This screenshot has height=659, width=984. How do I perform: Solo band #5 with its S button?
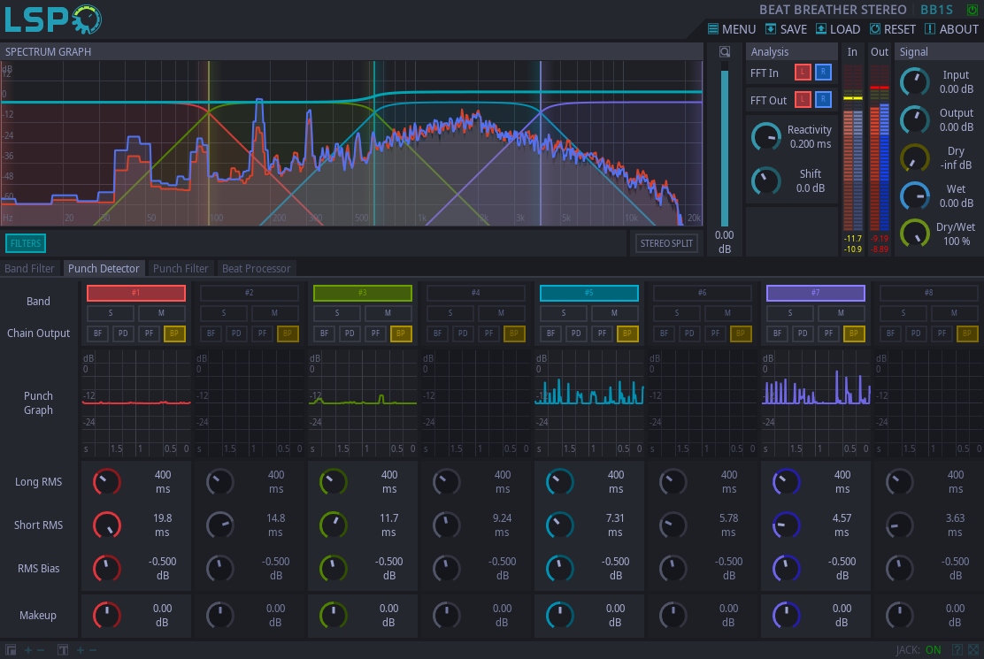point(564,313)
